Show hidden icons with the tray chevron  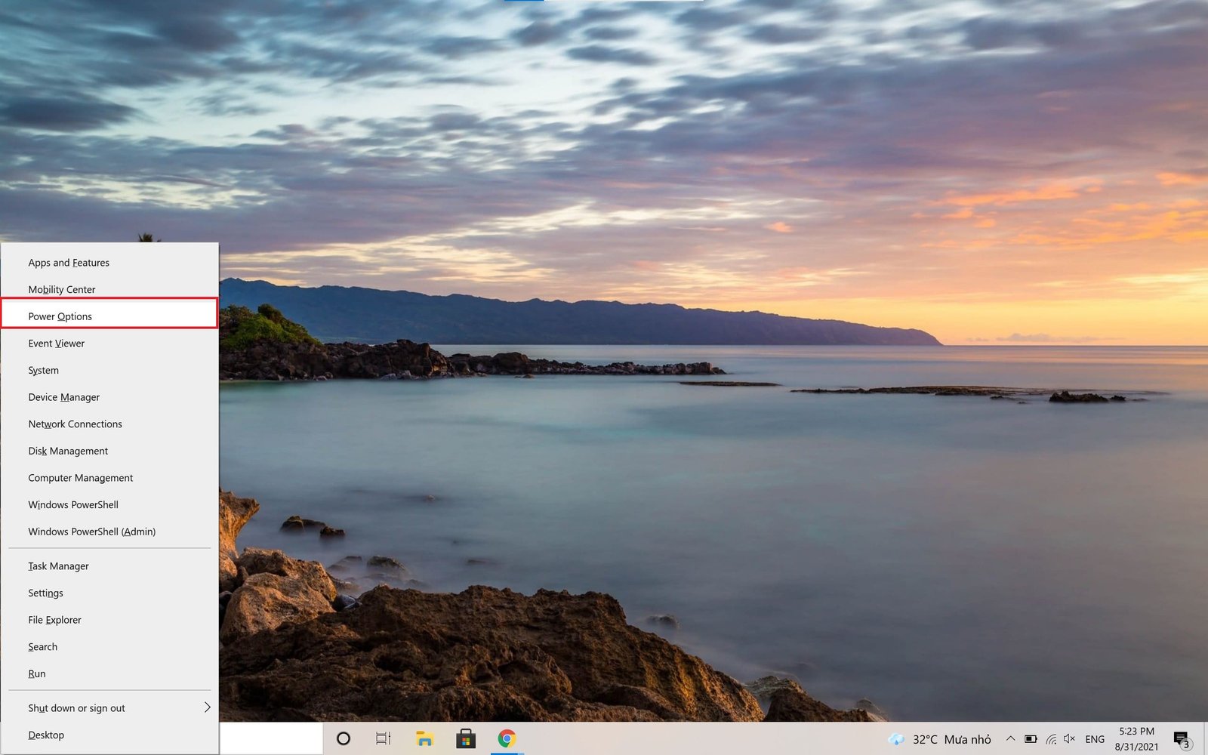coord(1009,738)
